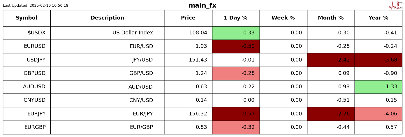Select the Year % column header
Viewport: 405px width, 137px height.
[x=378, y=18]
